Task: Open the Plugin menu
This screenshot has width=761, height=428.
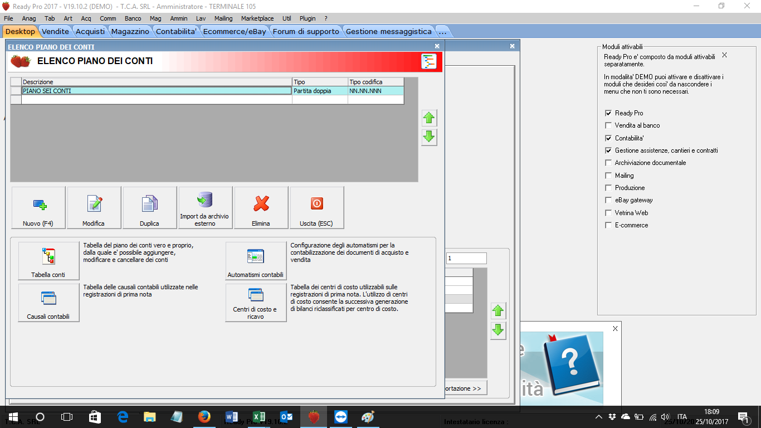Action: 308,18
